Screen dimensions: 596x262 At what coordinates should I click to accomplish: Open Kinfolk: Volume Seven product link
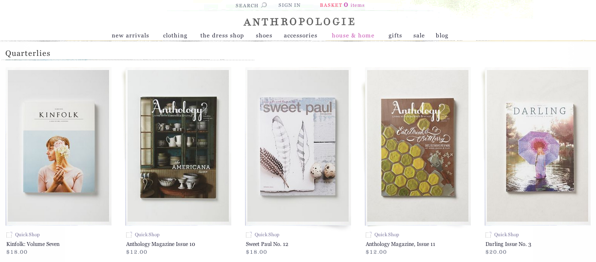click(33, 244)
